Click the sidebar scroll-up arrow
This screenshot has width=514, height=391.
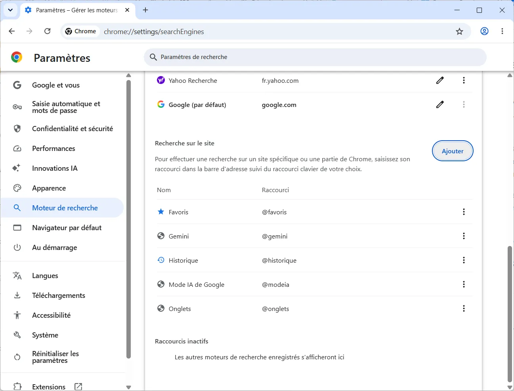[x=128, y=75]
